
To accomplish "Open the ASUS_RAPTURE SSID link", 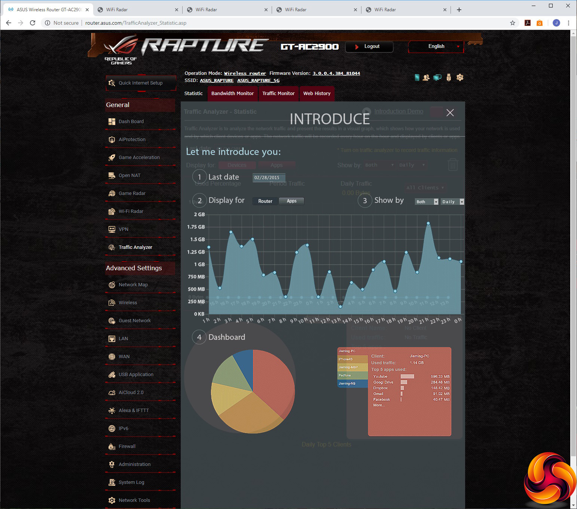I will 217,80.
